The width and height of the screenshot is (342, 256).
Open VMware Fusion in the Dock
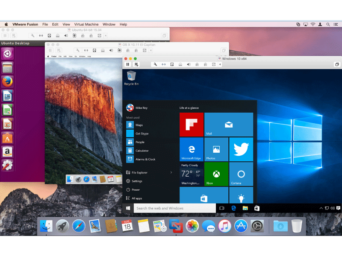176,226
